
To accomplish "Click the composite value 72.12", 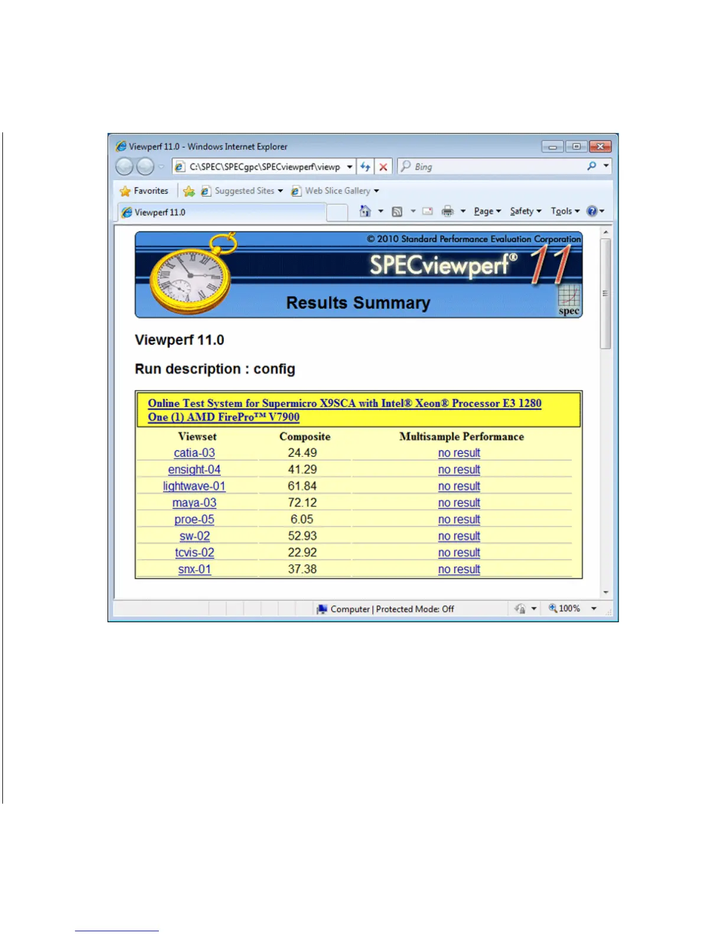I will (302, 502).
